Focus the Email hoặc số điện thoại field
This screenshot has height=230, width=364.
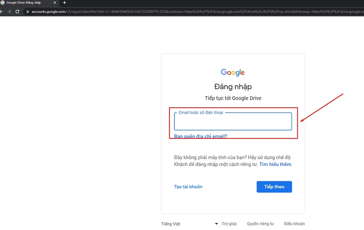233,121
